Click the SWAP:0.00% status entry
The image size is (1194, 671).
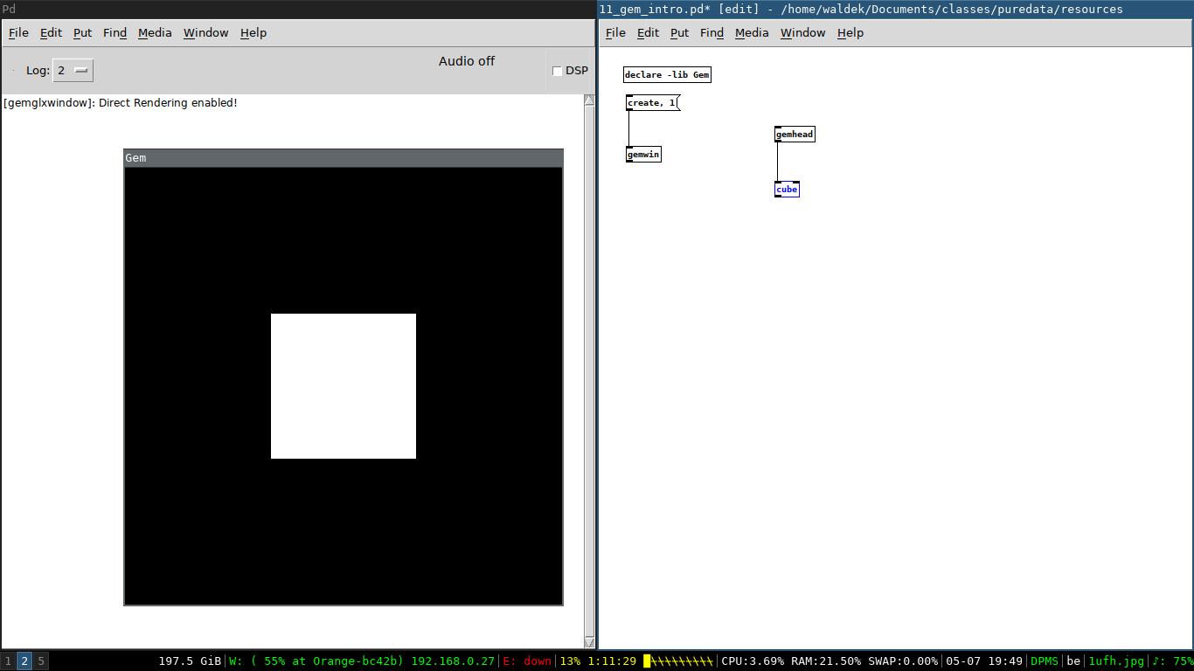(903, 661)
